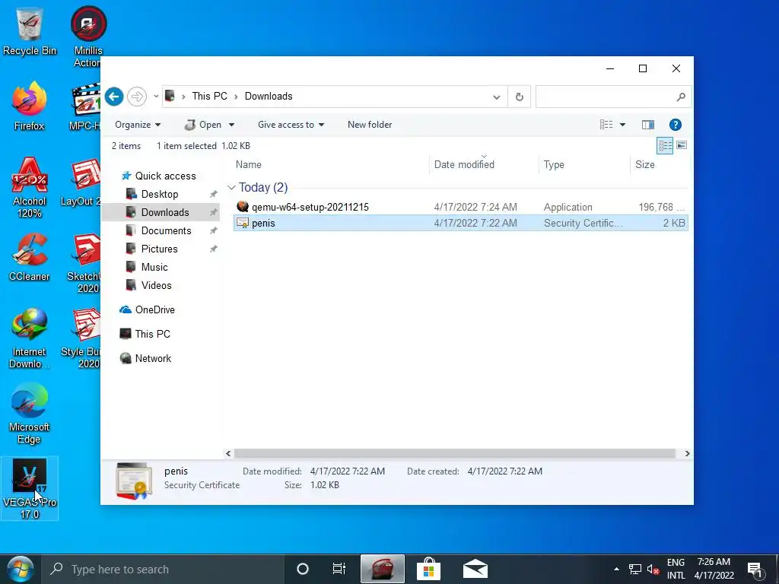
Task: Go back using Explorer back arrow
Action: (x=114, y=97)
